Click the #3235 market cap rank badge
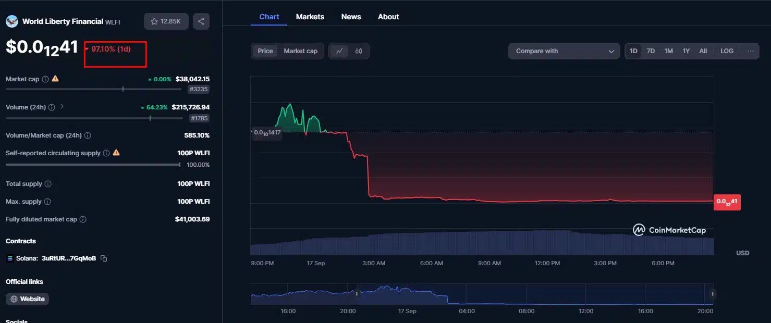The height and width of the screenshot is (323, 771). pos(199,90)
